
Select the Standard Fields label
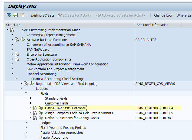point(56,98)
